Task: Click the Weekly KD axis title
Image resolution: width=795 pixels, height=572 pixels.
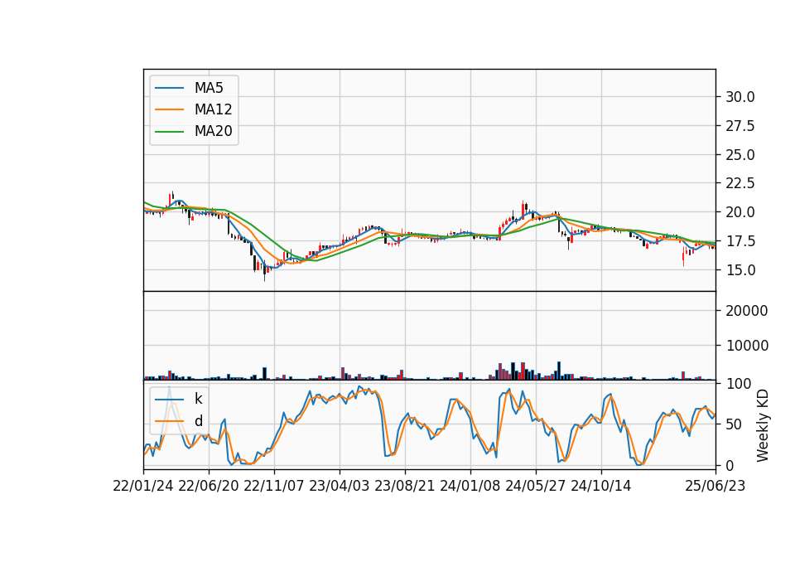Action: point(763,425)
